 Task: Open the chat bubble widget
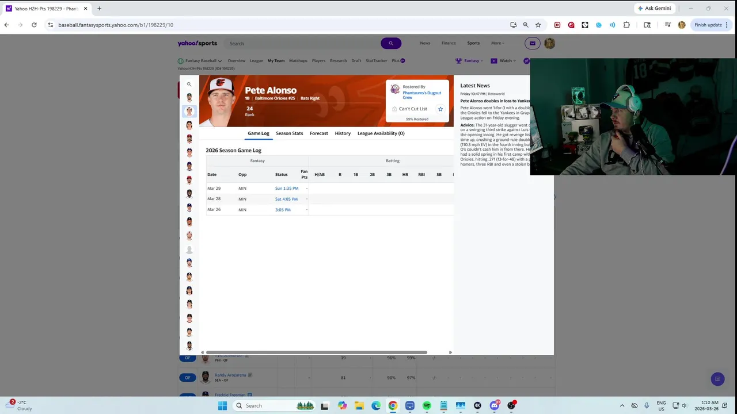[717, 379]
